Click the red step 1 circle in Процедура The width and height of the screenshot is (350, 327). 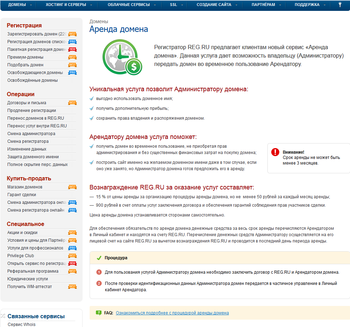pos(99,272)
